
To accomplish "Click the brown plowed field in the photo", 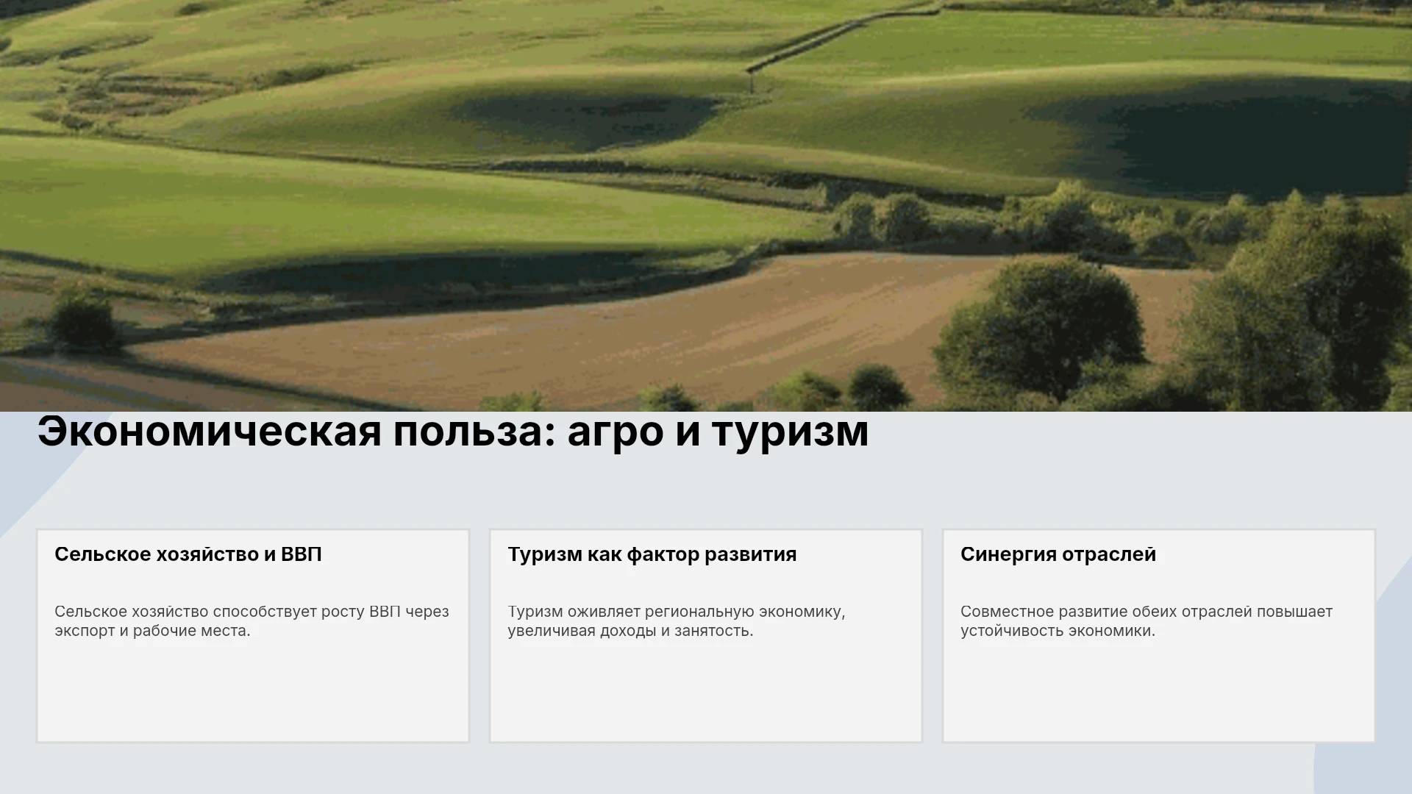I will coord(588,331).
